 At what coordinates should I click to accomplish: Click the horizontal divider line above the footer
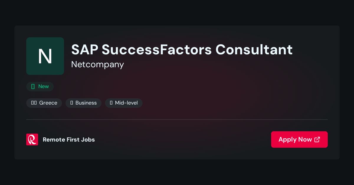tap(177, 120)
